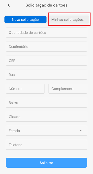The width and height of the screenshot is (93, 174).
Task: Go back using the left arrow icon
Action: tap(9, 5)
